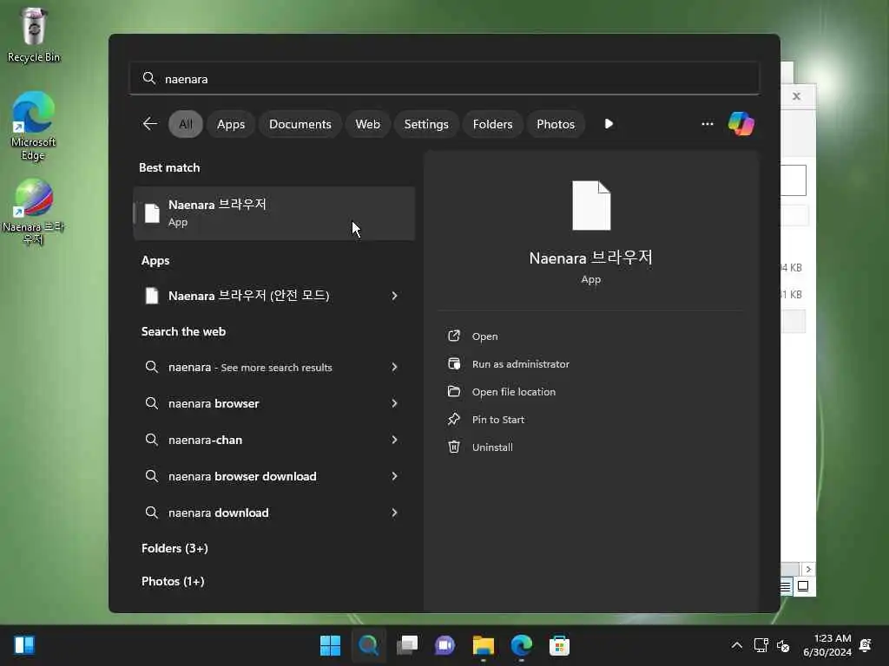Show more filter tabs with play arrow
The width and height of the screenshot is (889, 666).
pos(609,123)
